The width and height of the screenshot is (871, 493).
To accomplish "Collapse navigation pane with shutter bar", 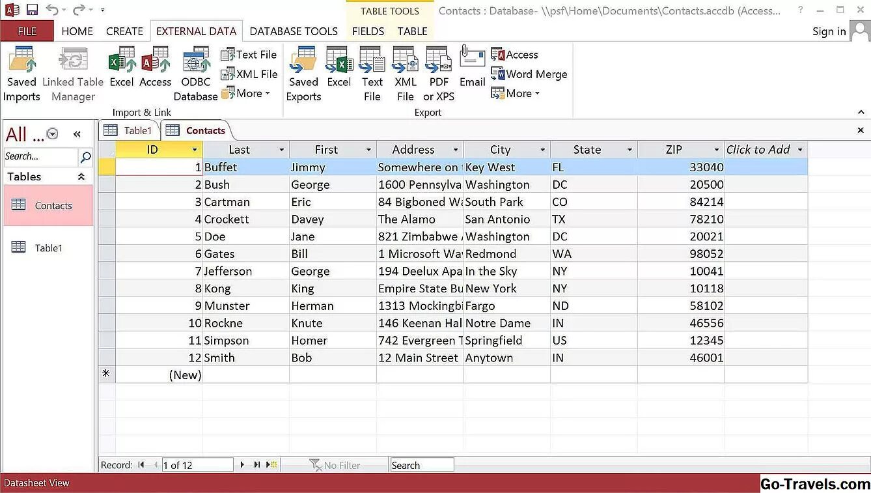I will click(77, 134).
